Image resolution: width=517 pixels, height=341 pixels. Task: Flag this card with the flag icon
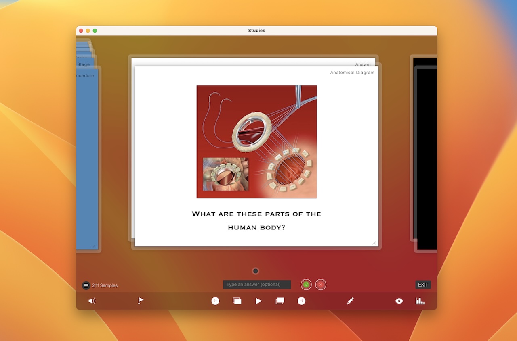(x=141, y=301)
